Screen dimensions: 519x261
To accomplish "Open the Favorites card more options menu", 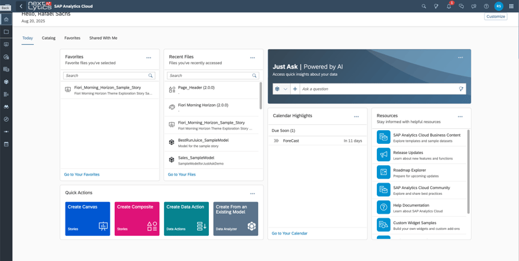I will (x=149, y=58).
